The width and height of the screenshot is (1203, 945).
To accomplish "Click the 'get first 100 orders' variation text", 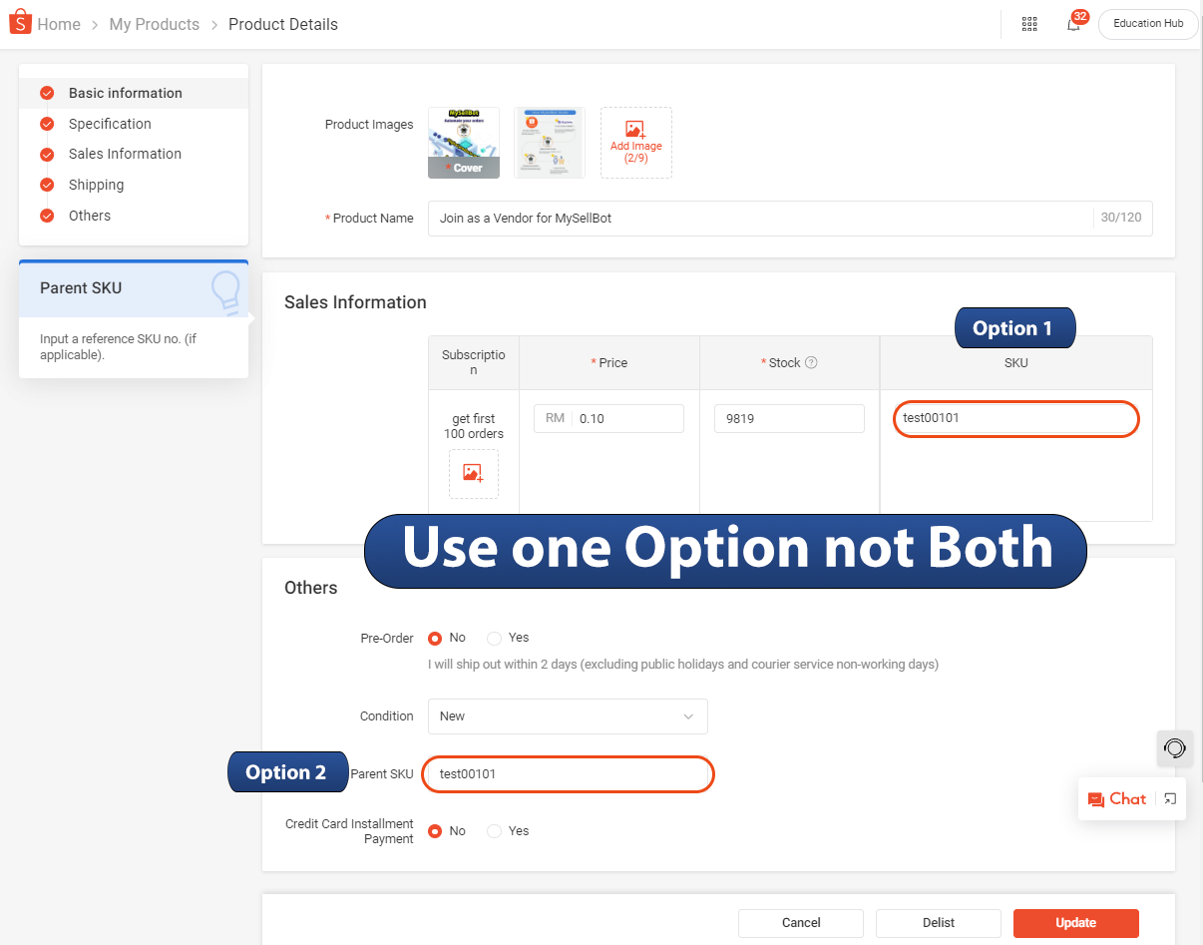I will pyautogui.click(x=474, y=426).
